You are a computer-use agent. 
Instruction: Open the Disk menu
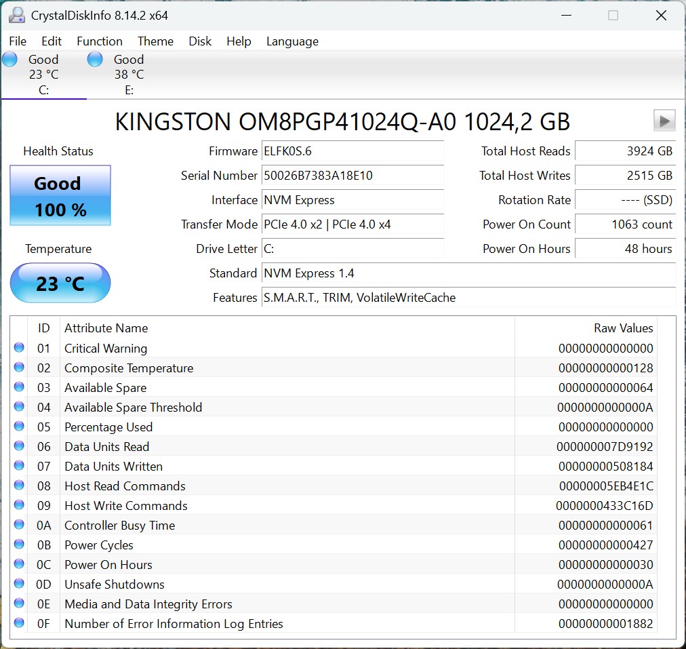click(200, 41)
